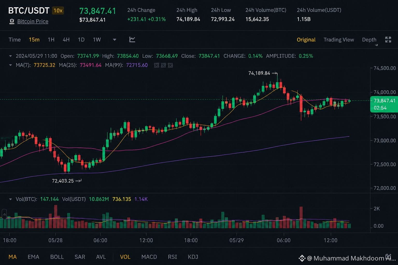The width and height of the screenshot is (398, 265).
Task: Switch to the 4H interval
Action: [66, 40]
